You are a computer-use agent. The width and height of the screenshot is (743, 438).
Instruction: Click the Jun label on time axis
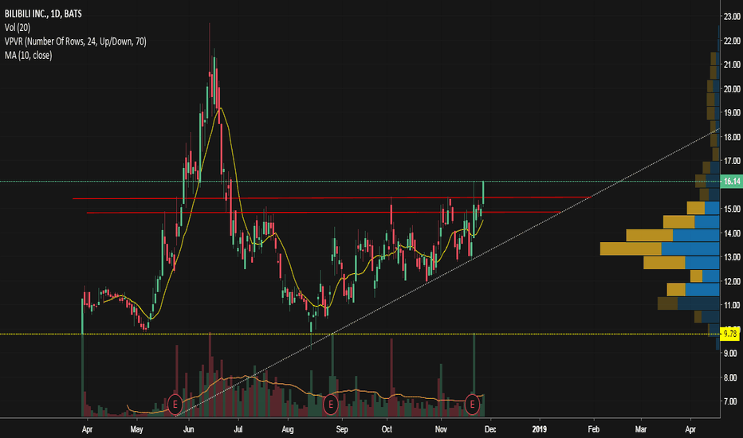pos(189,429)
